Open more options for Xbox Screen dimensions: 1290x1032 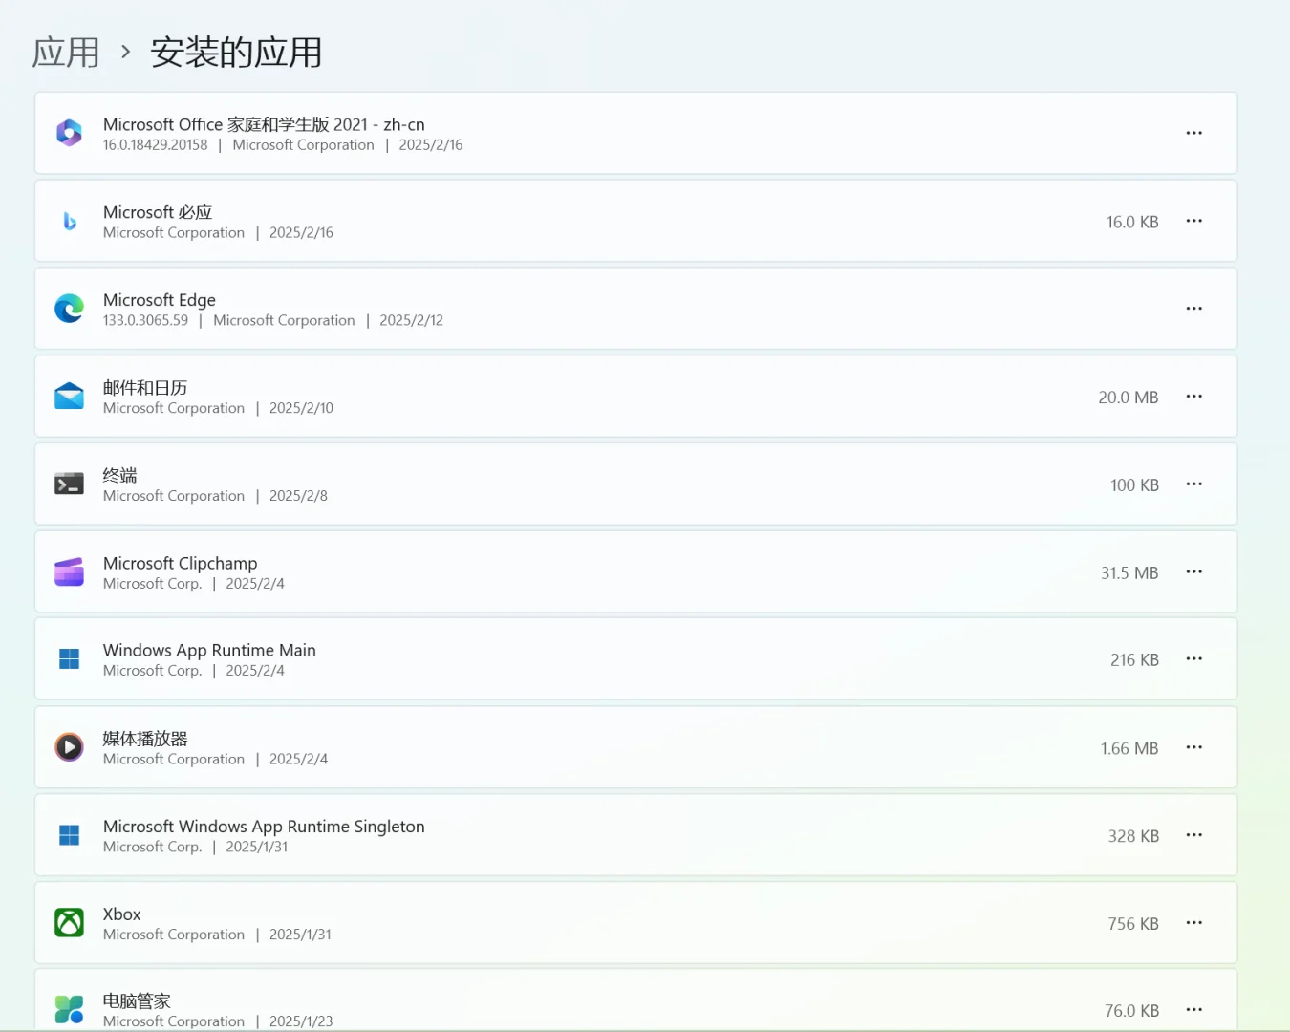1193,922
